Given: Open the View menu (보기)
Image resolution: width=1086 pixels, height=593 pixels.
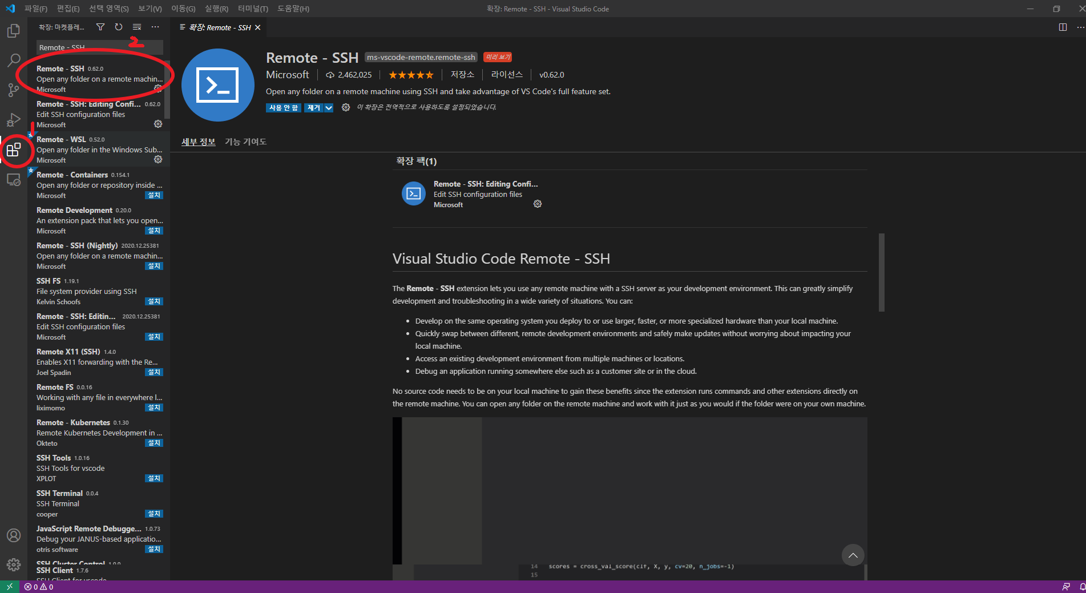Looking at the screenshot, I should click(150, 9).
